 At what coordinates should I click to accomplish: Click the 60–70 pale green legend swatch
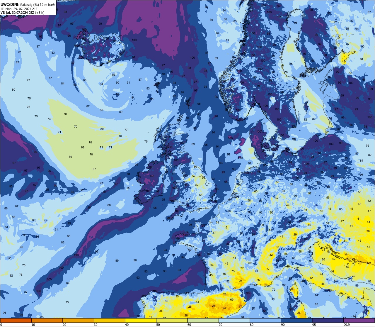tap(203, 321)
